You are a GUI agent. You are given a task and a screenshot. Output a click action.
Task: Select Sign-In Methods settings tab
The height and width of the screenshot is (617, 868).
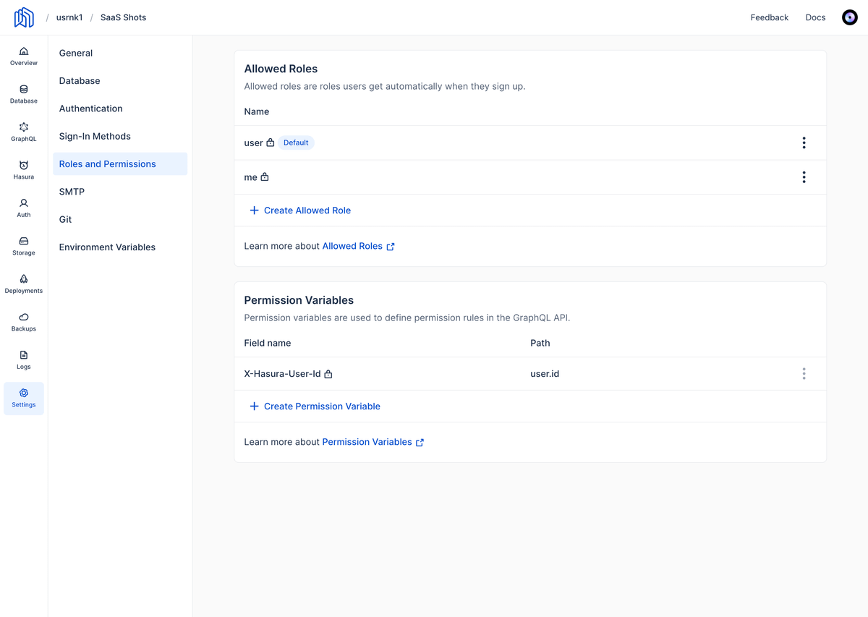pyautogui.click(x=95, y=136)
